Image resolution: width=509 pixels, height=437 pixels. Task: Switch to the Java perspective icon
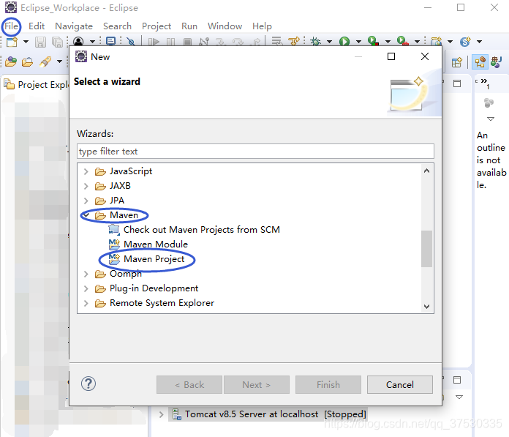click(497, 62)
